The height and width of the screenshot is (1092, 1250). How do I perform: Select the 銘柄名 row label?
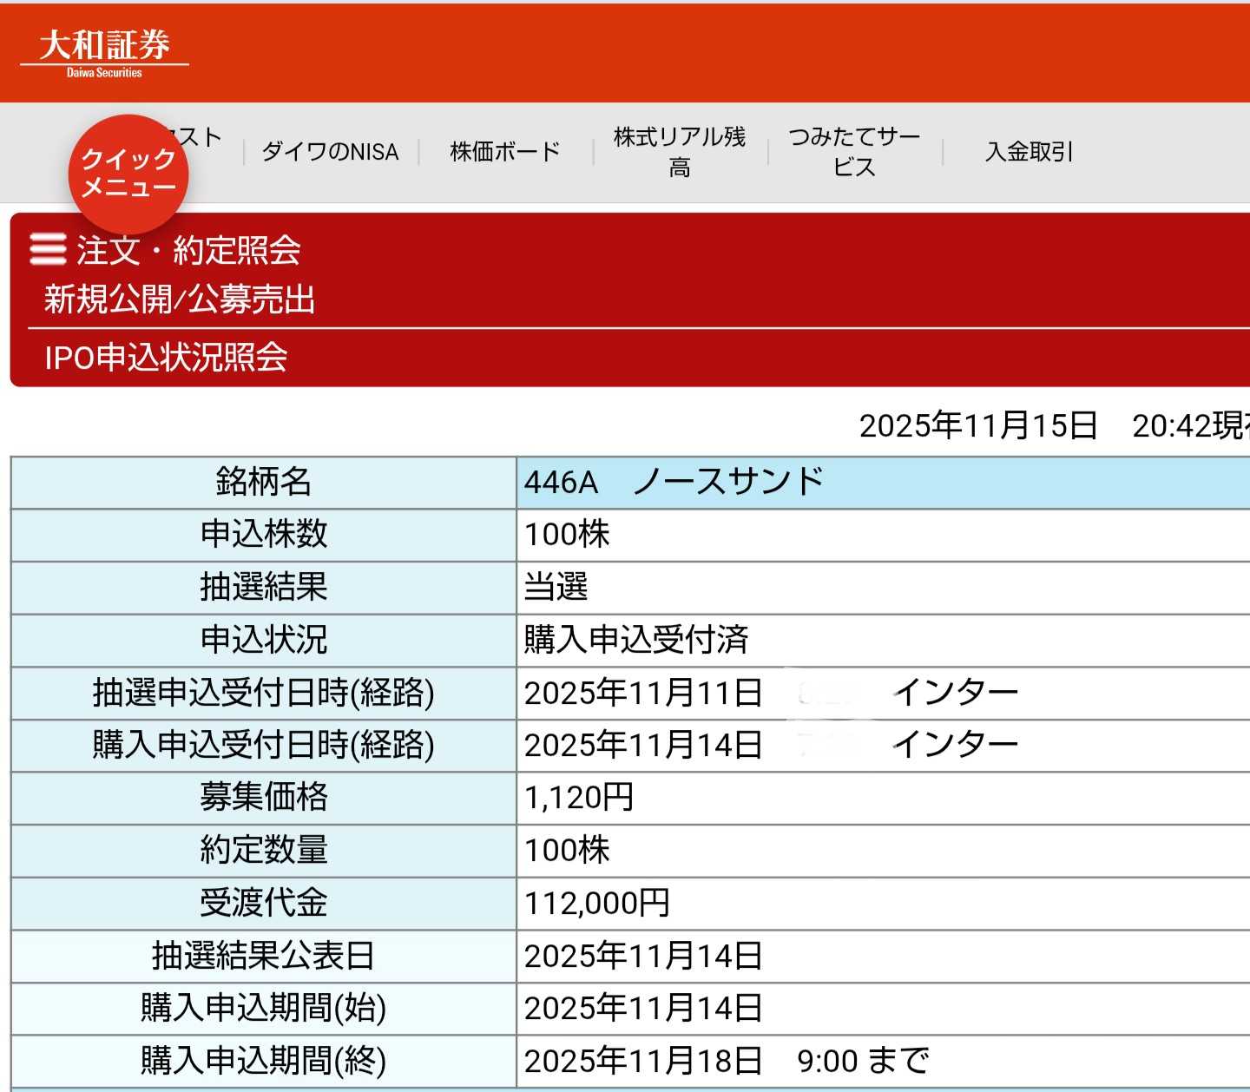click(264, 482)
